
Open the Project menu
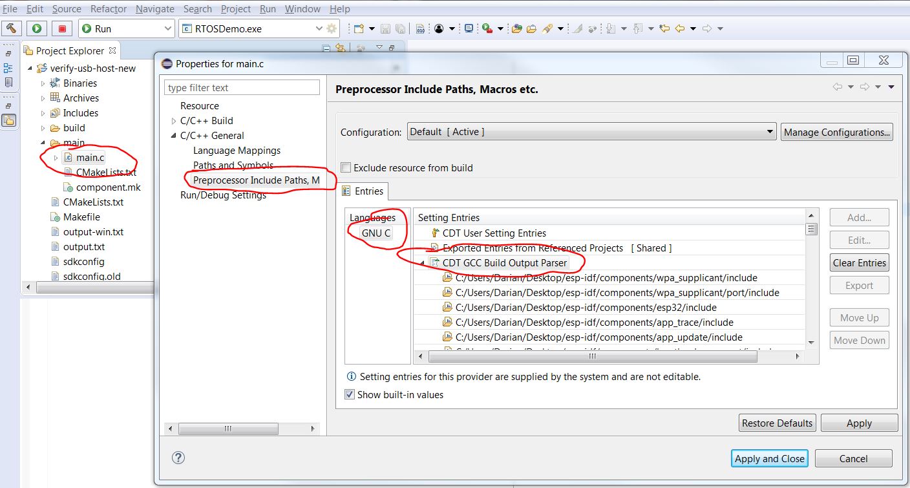coord(236,9)
